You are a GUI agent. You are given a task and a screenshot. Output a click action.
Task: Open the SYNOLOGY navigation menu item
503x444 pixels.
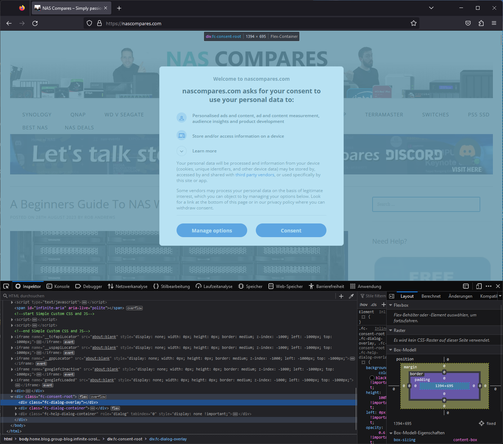pyautogui.click(x=37, y=114)
